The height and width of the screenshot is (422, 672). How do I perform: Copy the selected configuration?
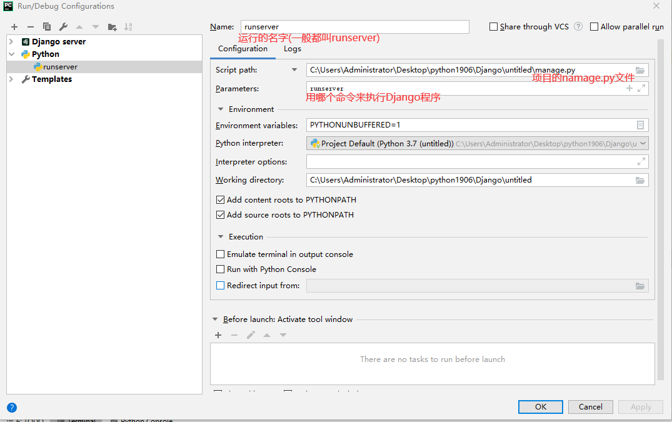[x=47, y=27]
